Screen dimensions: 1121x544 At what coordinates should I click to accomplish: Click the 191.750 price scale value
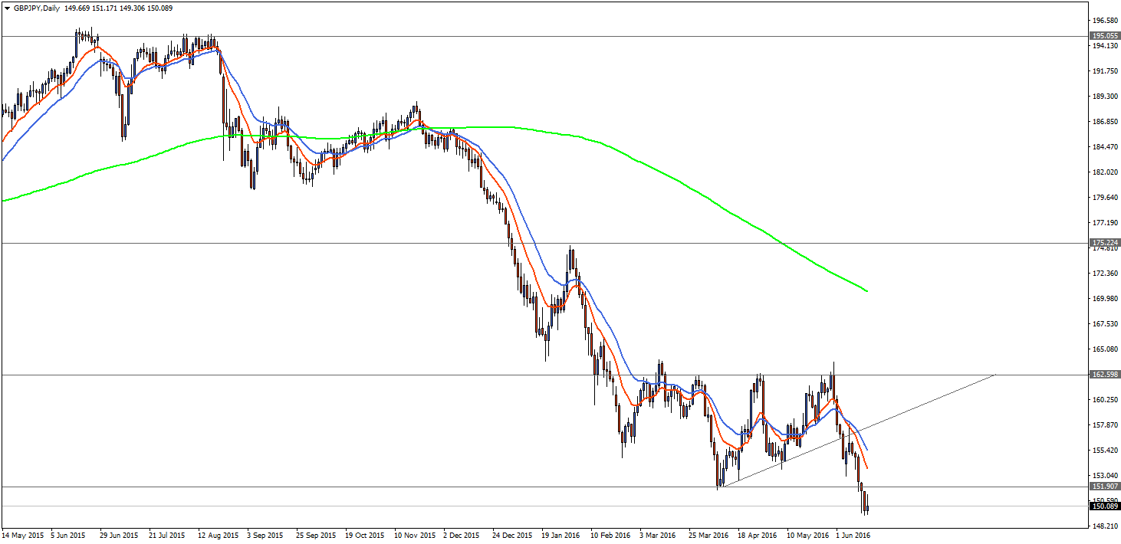1105,71
